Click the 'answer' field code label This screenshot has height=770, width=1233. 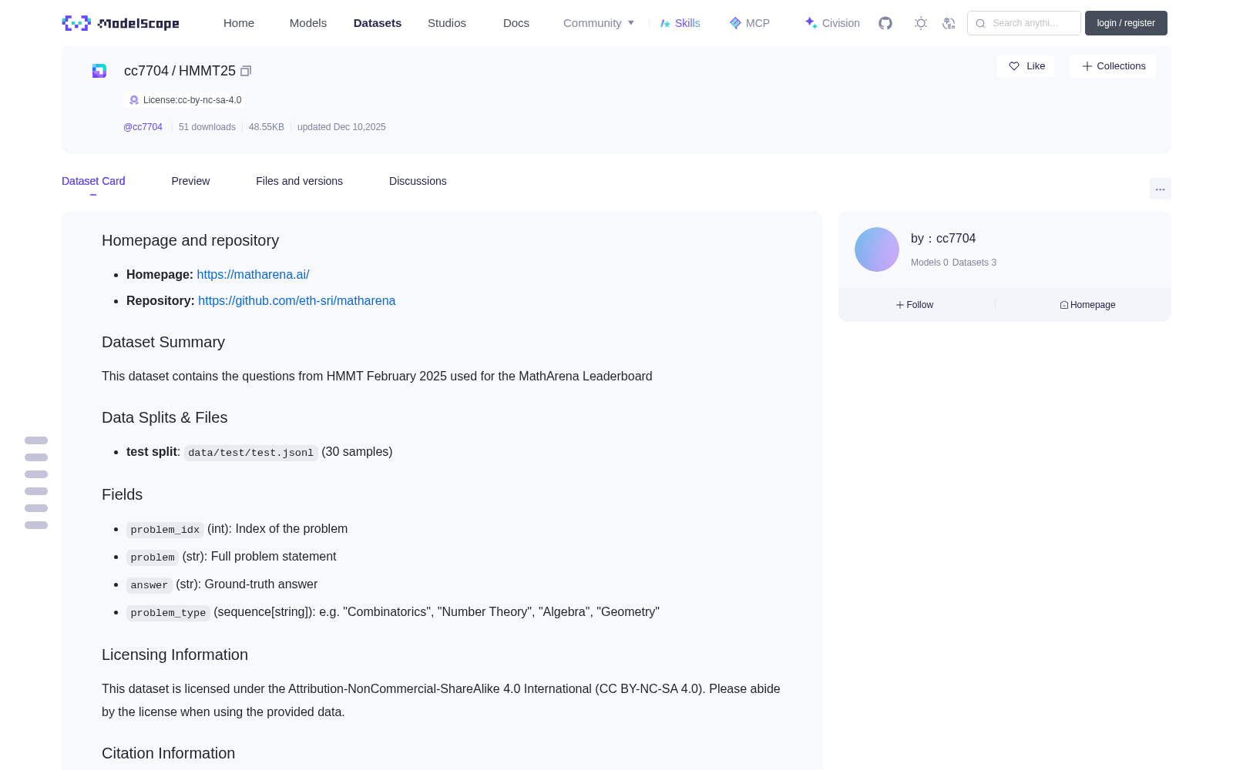(x=150, y=585)
